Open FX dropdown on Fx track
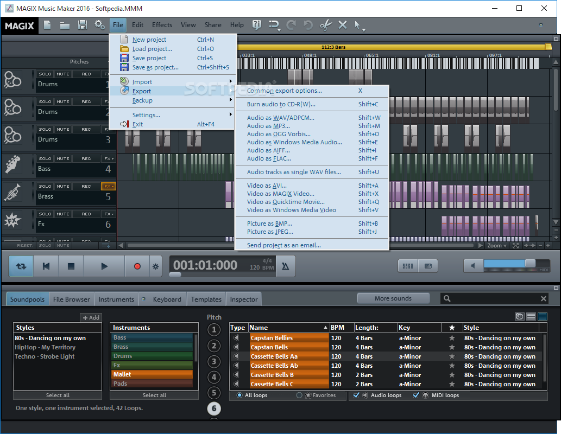Screen dimensions: 561x434 click(x=109, y=214)
